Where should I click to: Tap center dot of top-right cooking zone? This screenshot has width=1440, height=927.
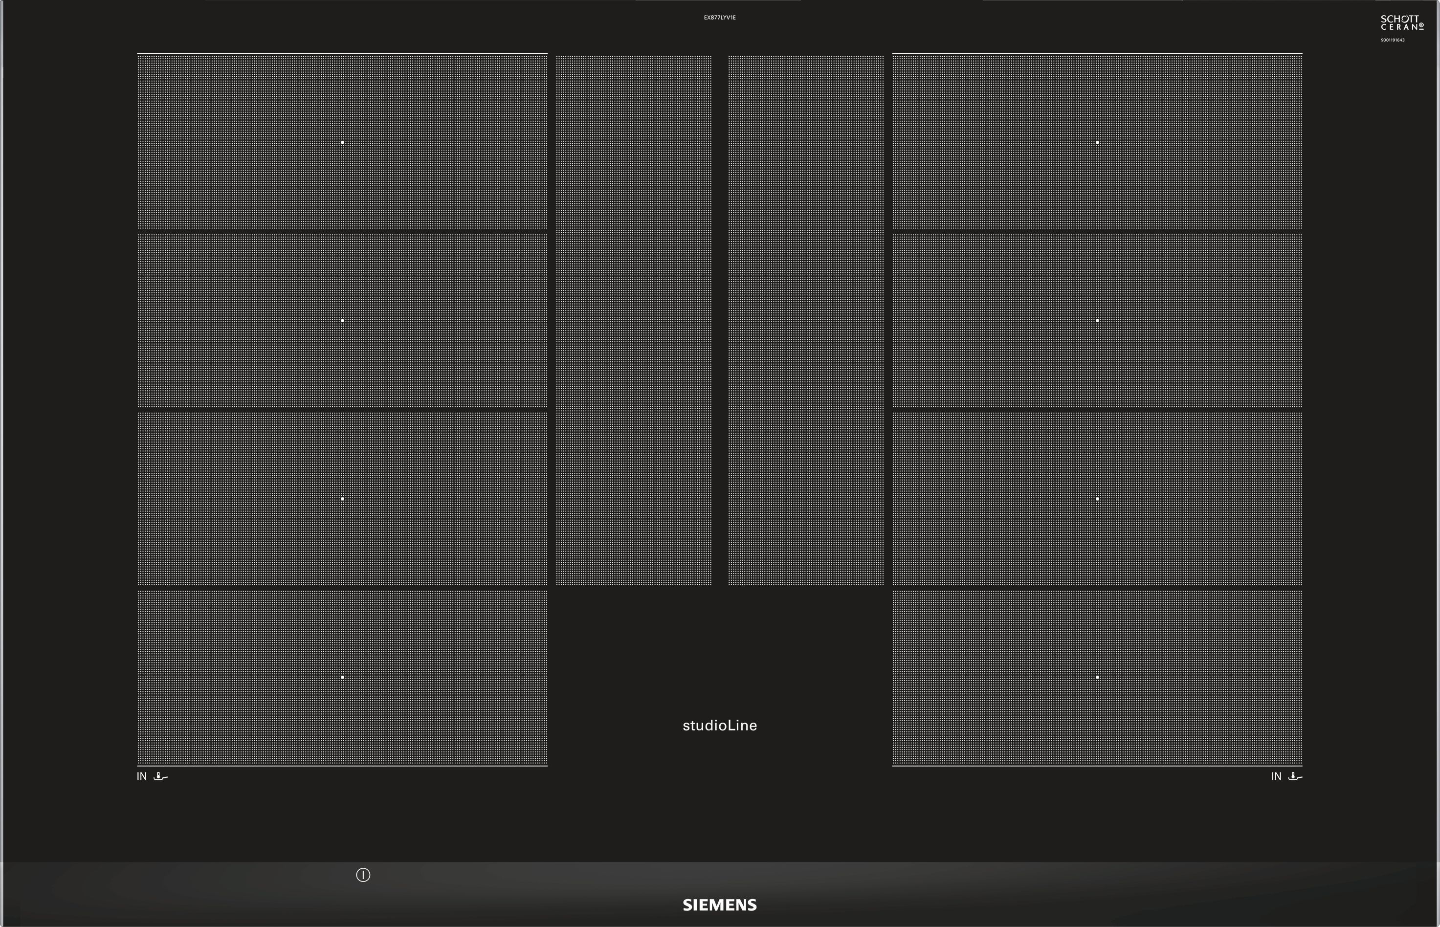[1097, 143]
